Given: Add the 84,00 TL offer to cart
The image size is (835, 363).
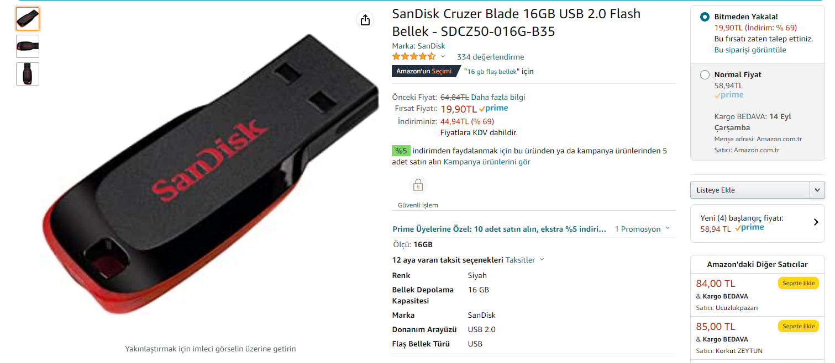Looking at the screenshot, I should point(799,283).
